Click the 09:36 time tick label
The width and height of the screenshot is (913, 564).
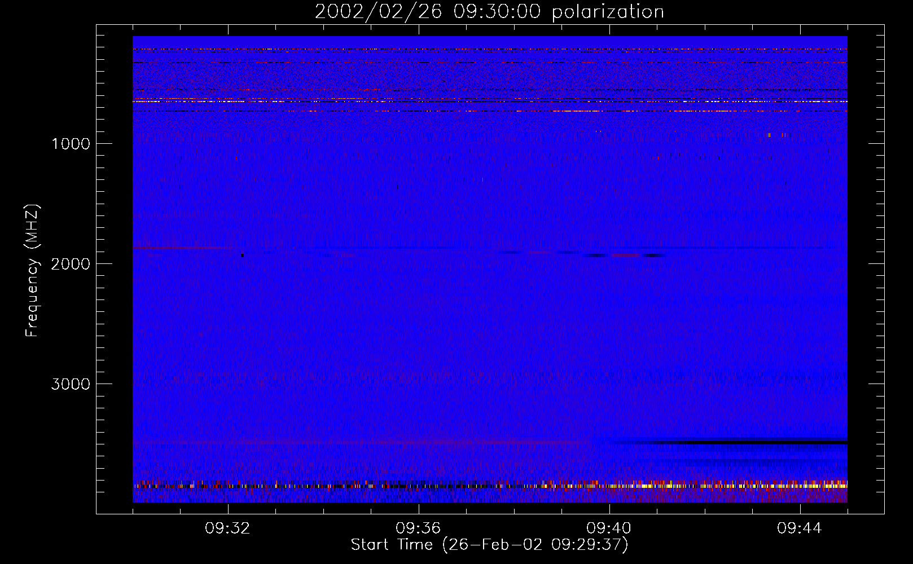coord(418,528)
